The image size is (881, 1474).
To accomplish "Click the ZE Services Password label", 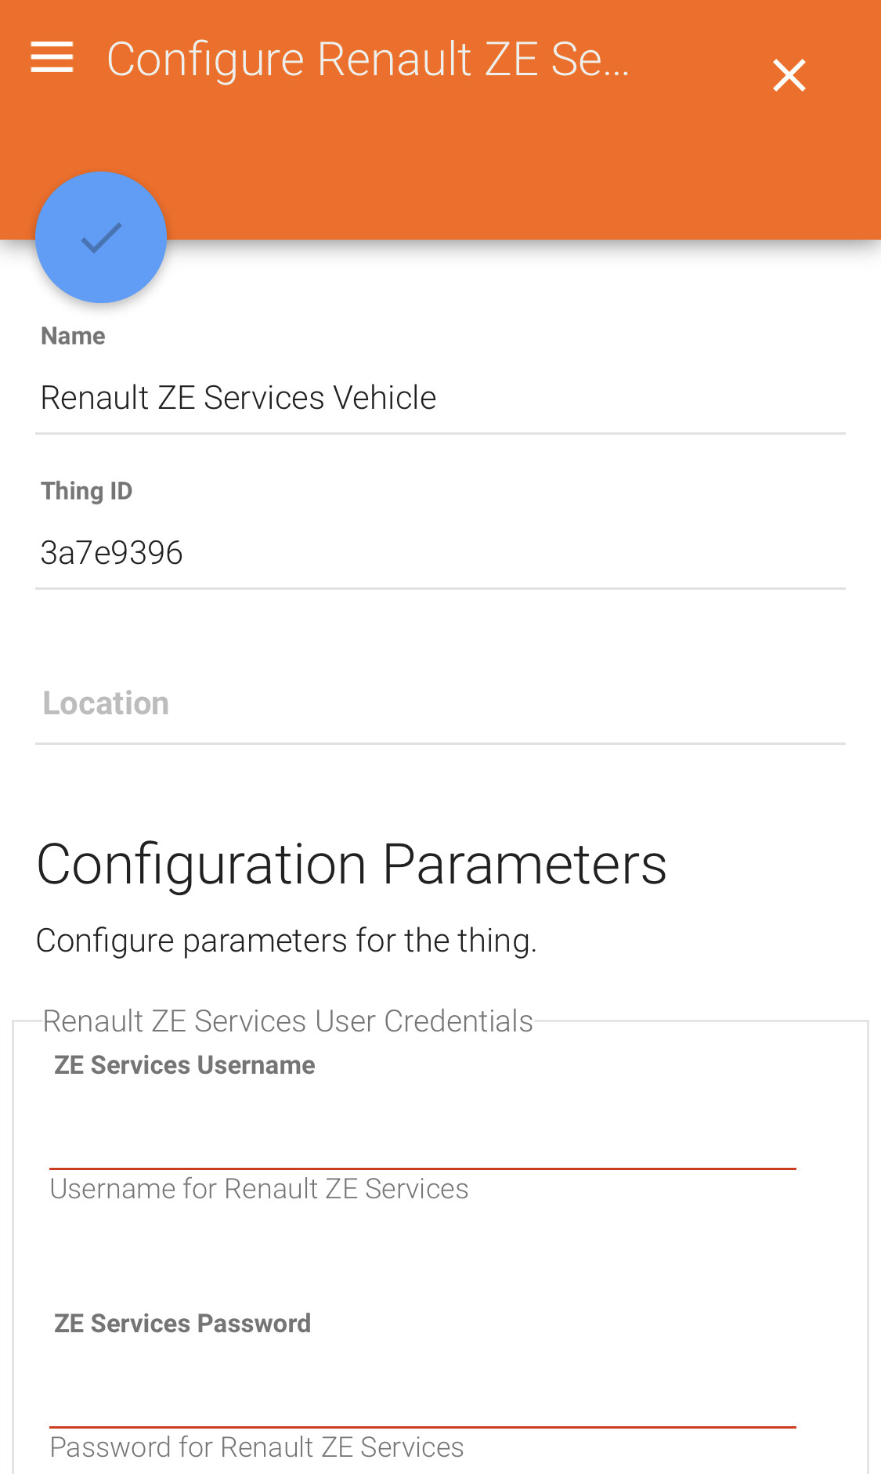I will [182, 1324].
